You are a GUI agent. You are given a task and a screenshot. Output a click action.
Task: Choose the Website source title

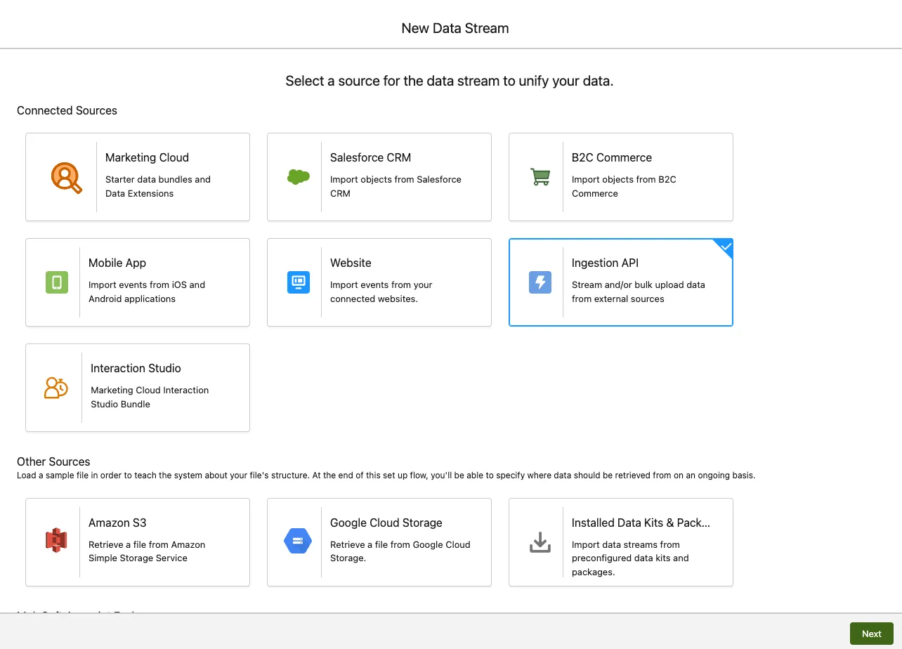click(x=351, y=263)
